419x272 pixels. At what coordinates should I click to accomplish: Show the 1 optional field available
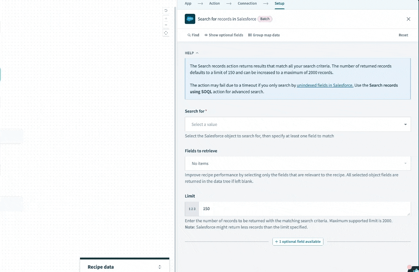tap(297, 241)
